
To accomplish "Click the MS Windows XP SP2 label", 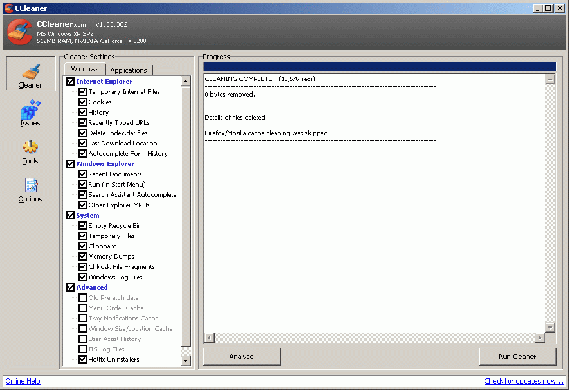I will pyautogui.click(x=66, y=33).
